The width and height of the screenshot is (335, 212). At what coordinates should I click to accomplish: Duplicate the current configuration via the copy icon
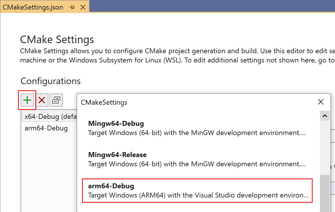pyautogui.click(x=56, y=100)
